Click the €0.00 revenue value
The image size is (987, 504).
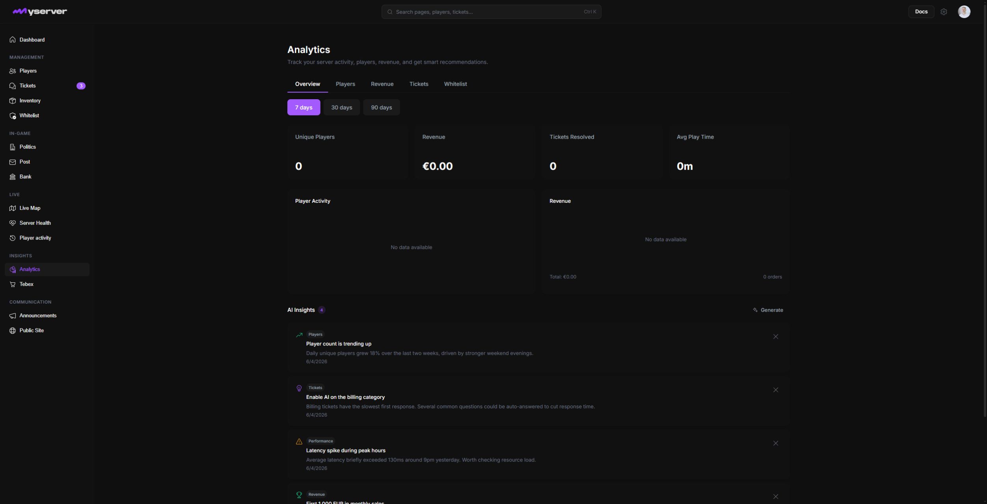(x=438, y=167)
